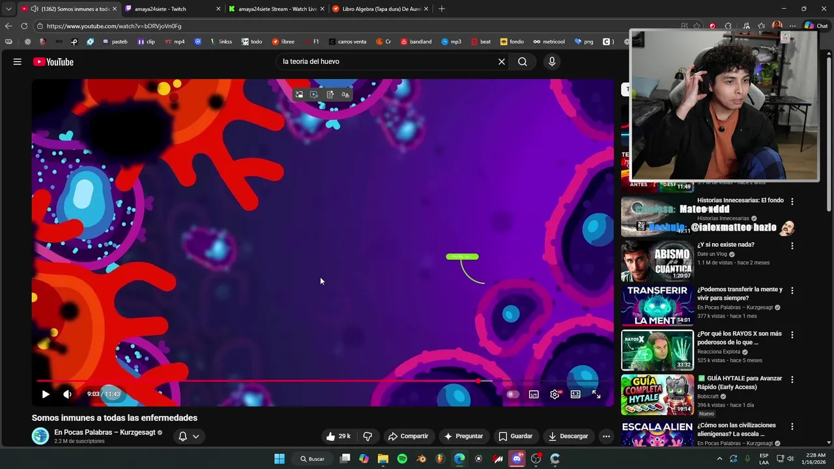The height and width of the screenshot is (469, 834).
Task: Enter fullscreen on the video player
Action: click(596, 394)
